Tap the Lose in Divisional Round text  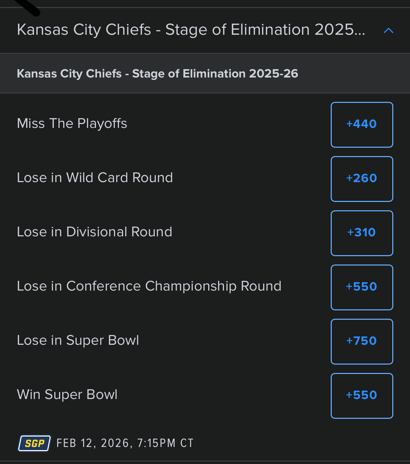[x=94, y=232]
